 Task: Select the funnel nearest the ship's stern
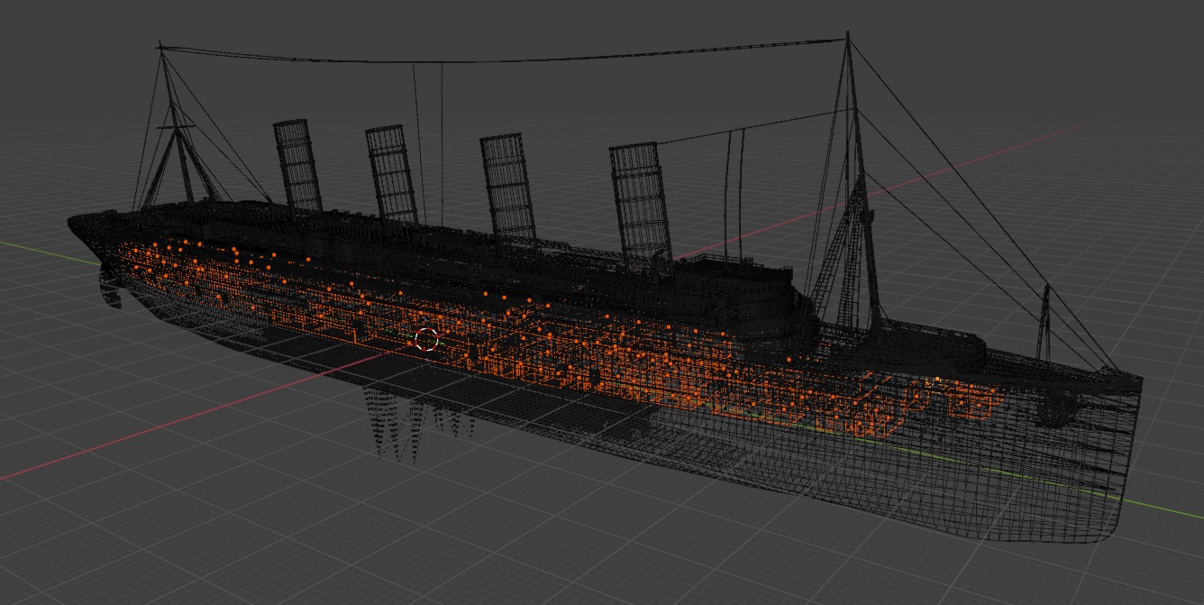point(298,167)
